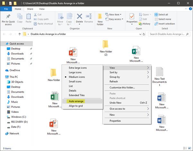Click Refresh in context menu

tap(127, 81)
